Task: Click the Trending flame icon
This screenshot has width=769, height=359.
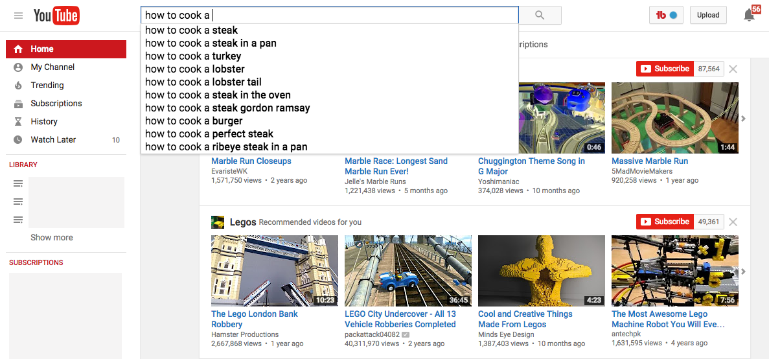Action: [x=18, y=86]
